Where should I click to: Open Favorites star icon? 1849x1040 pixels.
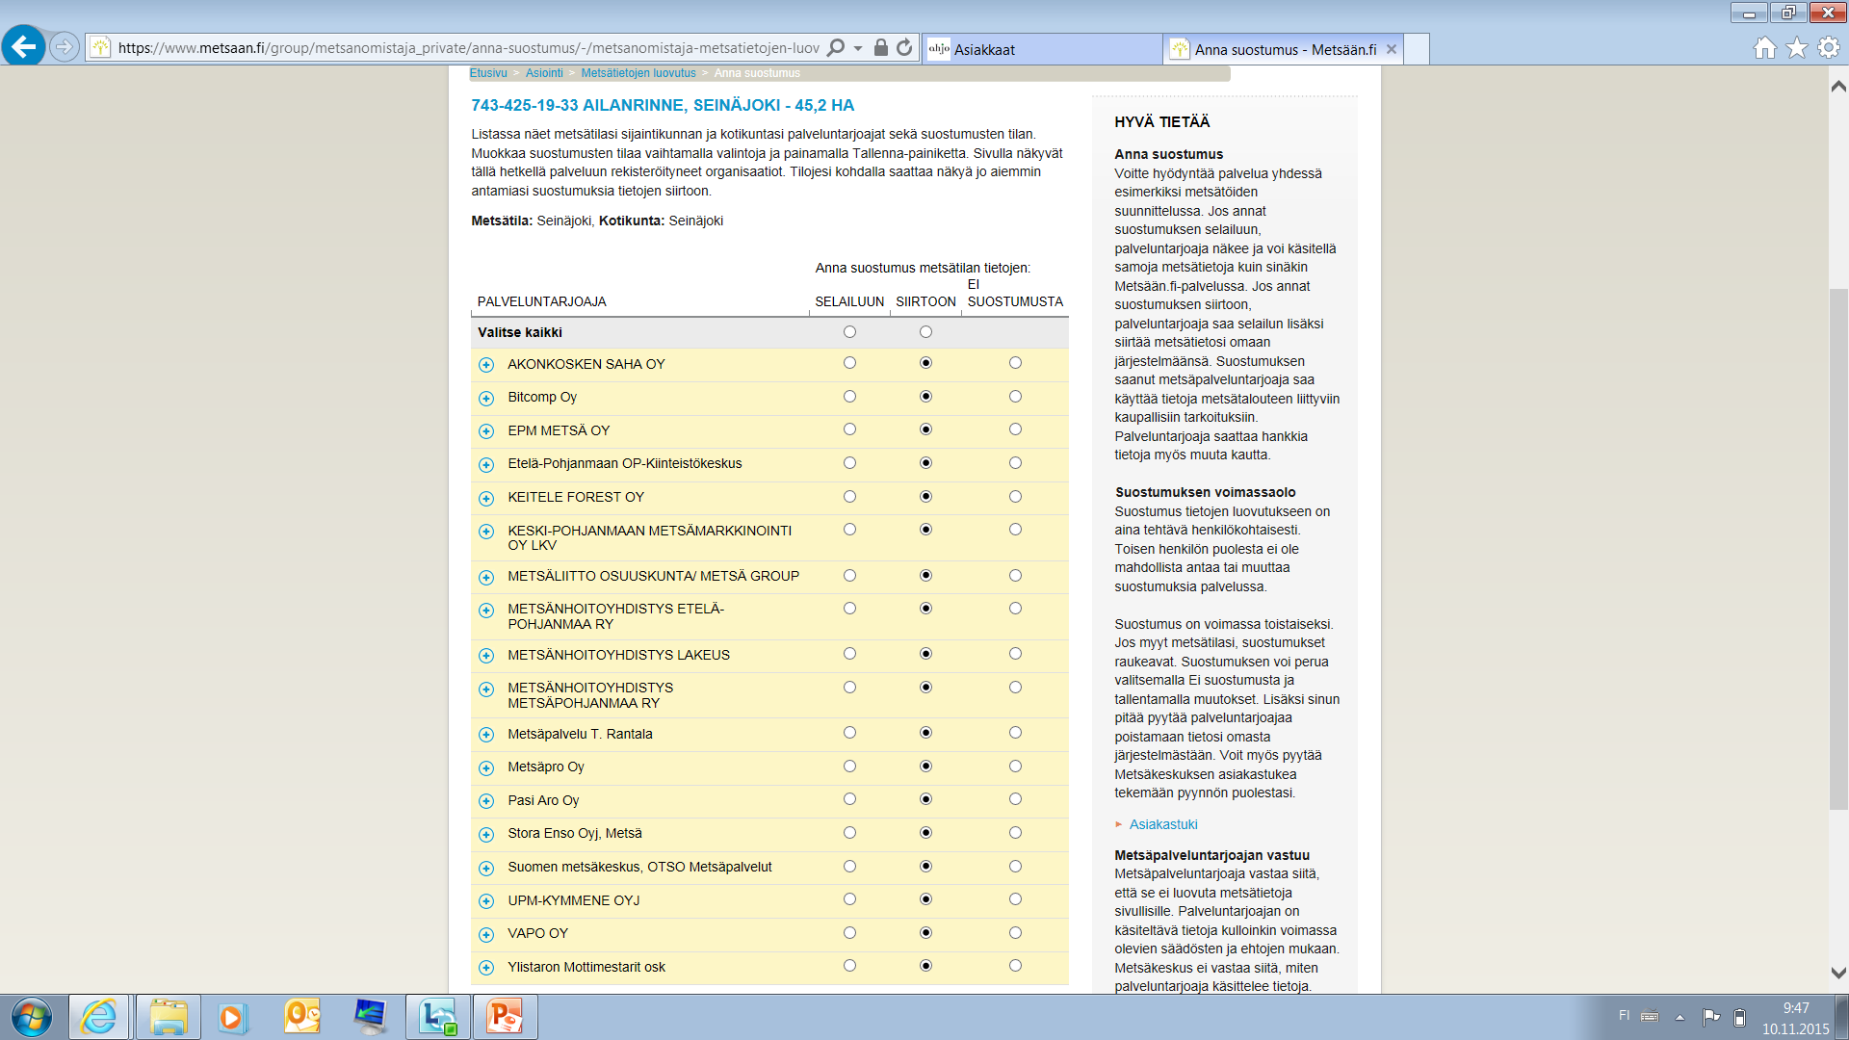coord(1797,47)
